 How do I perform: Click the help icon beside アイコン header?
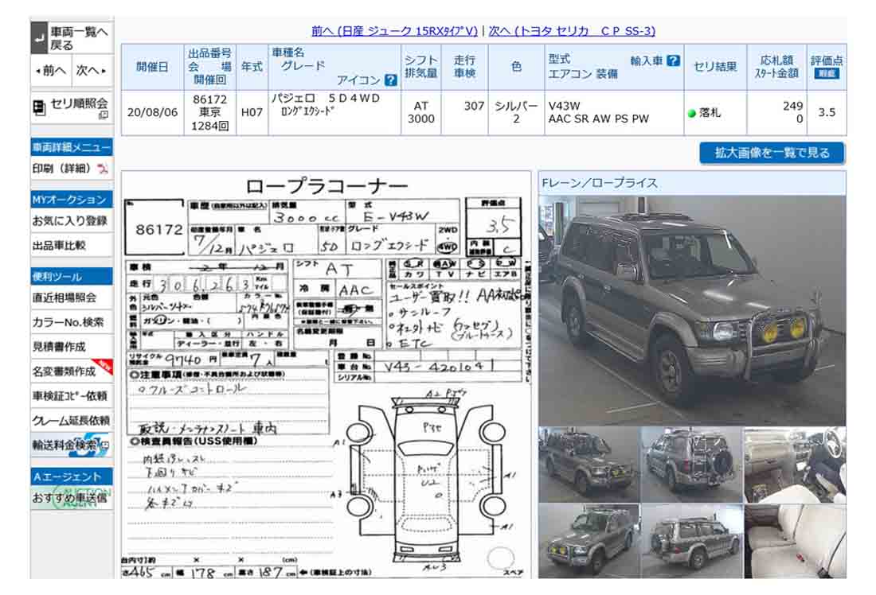(391, 80)
